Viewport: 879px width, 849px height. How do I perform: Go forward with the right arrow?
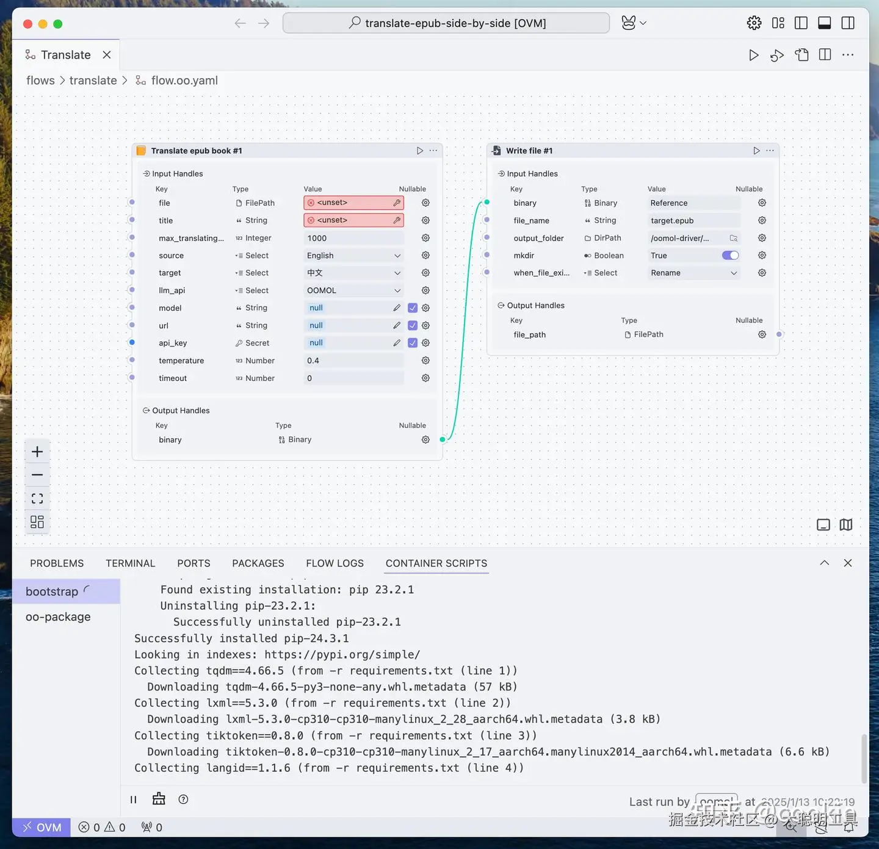264,23
